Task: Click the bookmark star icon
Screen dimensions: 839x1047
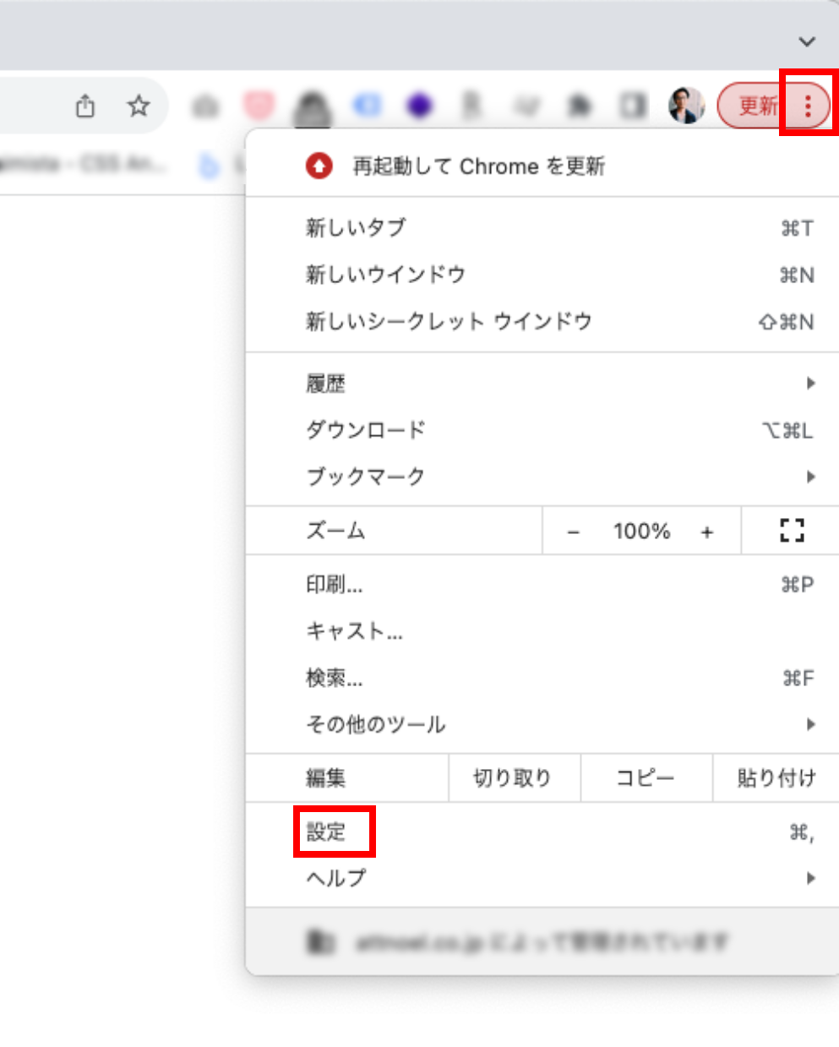Action: [x=139, y=106]
